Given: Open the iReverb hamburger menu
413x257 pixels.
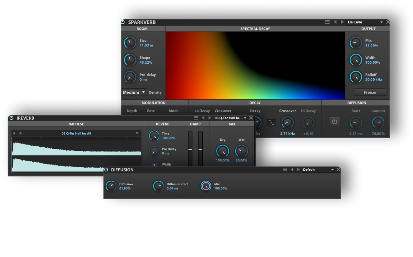Looking at the screenshot, I should pyautogui.click(x=196, y=118).
